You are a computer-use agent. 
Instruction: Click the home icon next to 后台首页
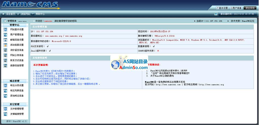3,14
